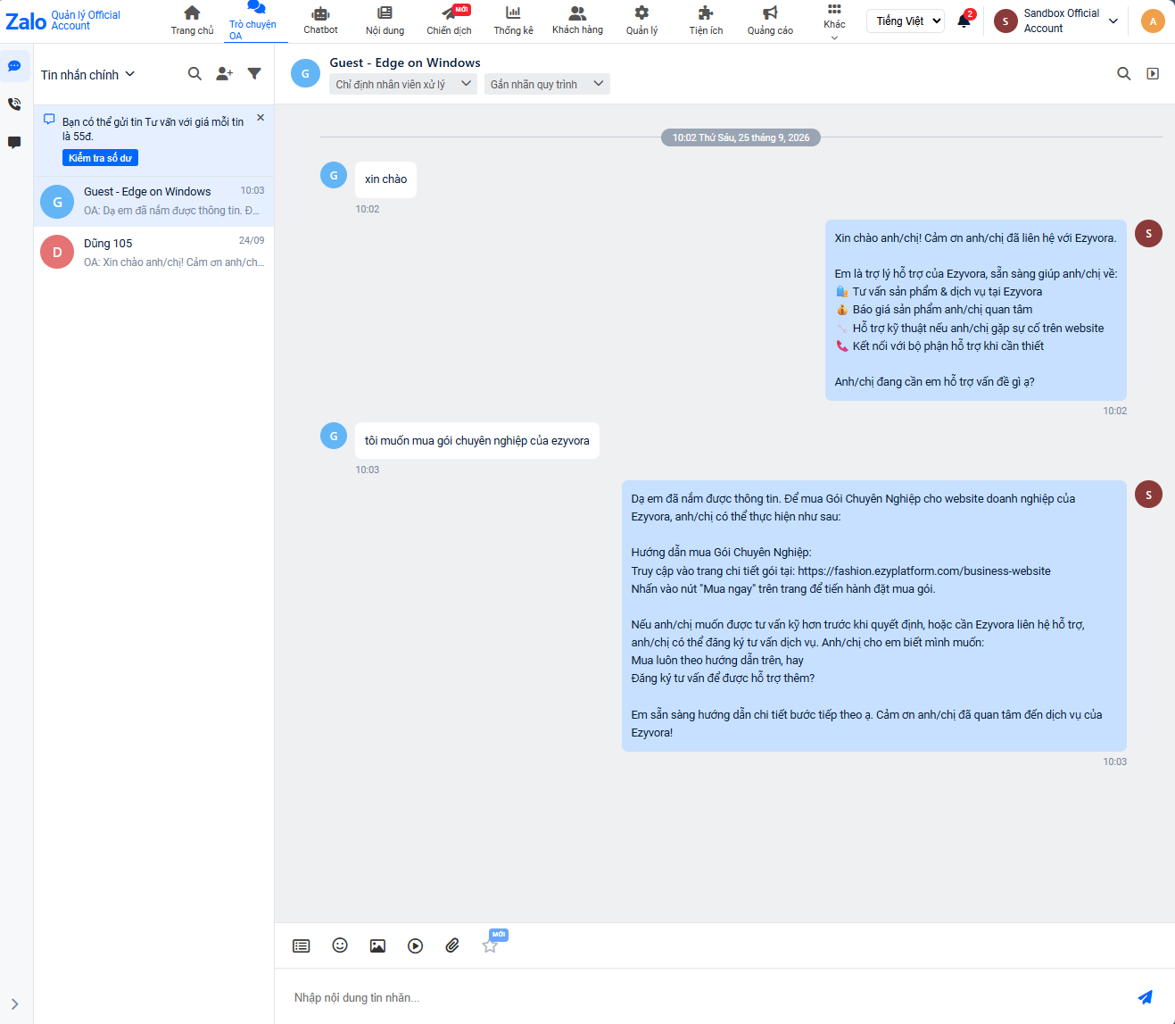Open the fashion.ezyplatform.com business-website link

[924, 570]
